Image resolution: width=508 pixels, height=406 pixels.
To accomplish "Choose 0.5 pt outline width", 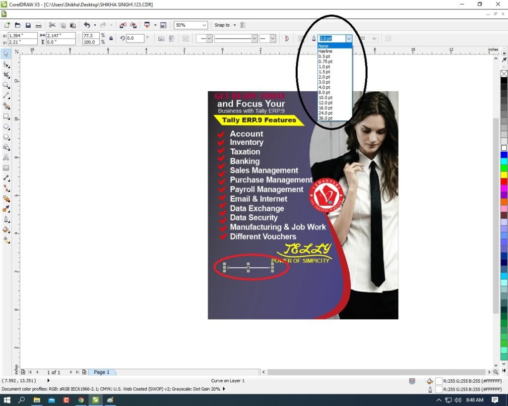I will coord(335,57).
